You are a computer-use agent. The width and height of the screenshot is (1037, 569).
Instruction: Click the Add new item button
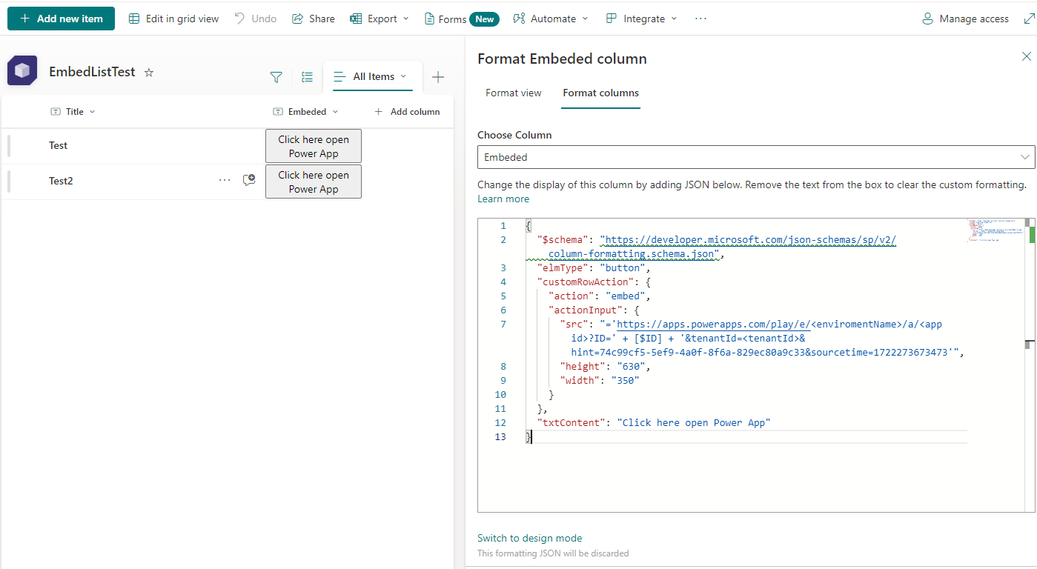[61, 19]
